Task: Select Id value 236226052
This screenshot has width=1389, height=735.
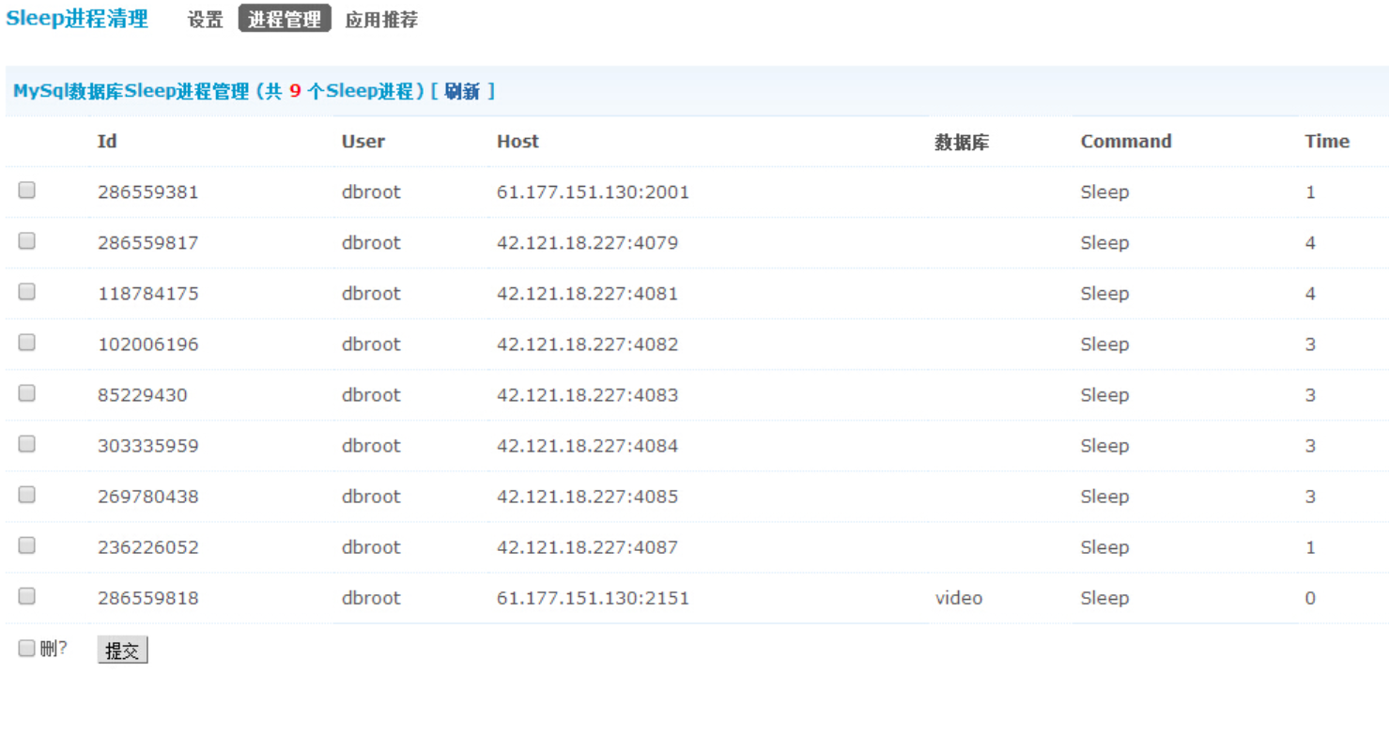Action: click(148, 547)
